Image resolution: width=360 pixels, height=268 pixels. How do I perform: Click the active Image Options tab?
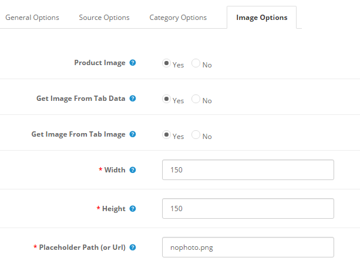coord(261,18)
